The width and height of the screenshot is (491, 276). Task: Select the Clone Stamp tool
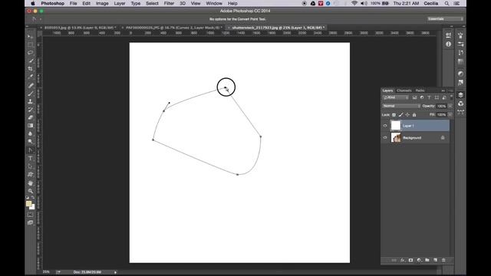pos(31,101)
